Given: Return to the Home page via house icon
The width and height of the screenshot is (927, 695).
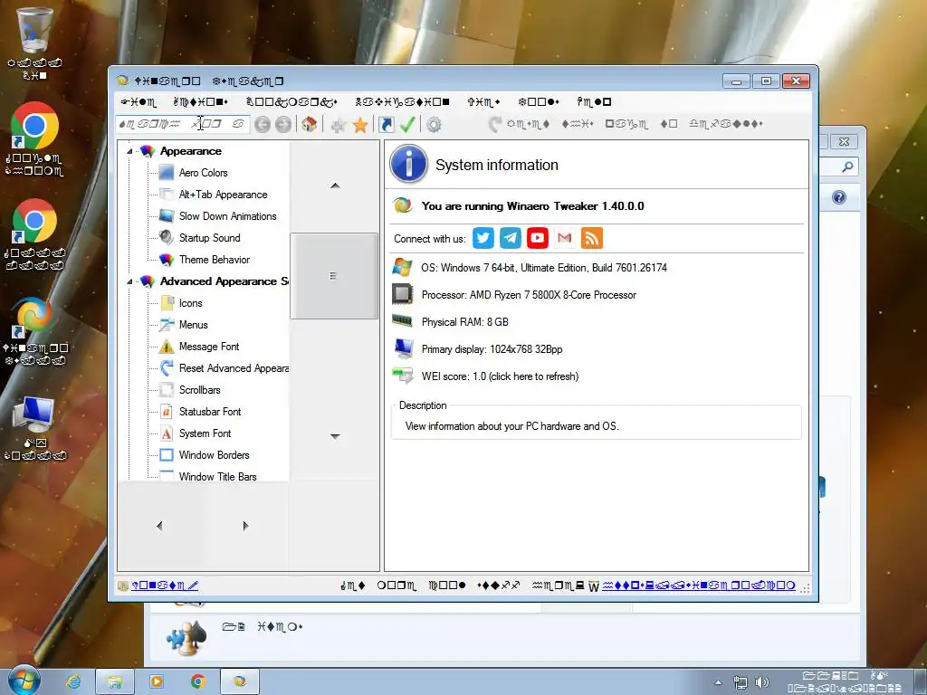Looking at the screenshot, I should pyautogui.click(x=309, y=124).
